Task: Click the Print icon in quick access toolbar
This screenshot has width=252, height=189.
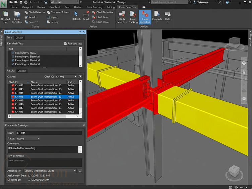Action: (x=26, y=2)
